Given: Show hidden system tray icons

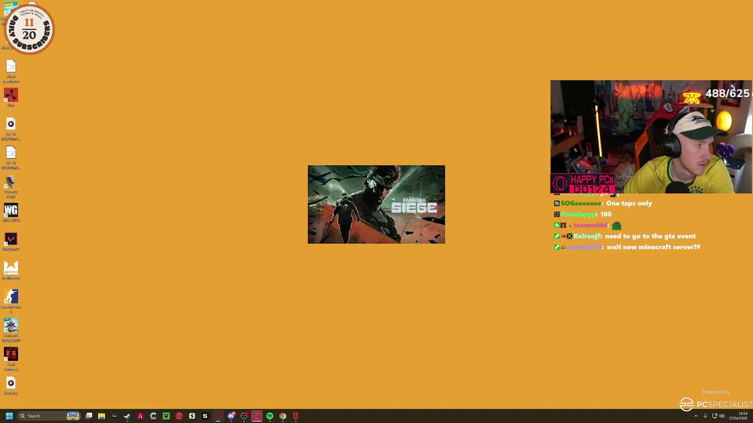Looking at the screenshot, I should pos(696,416).
